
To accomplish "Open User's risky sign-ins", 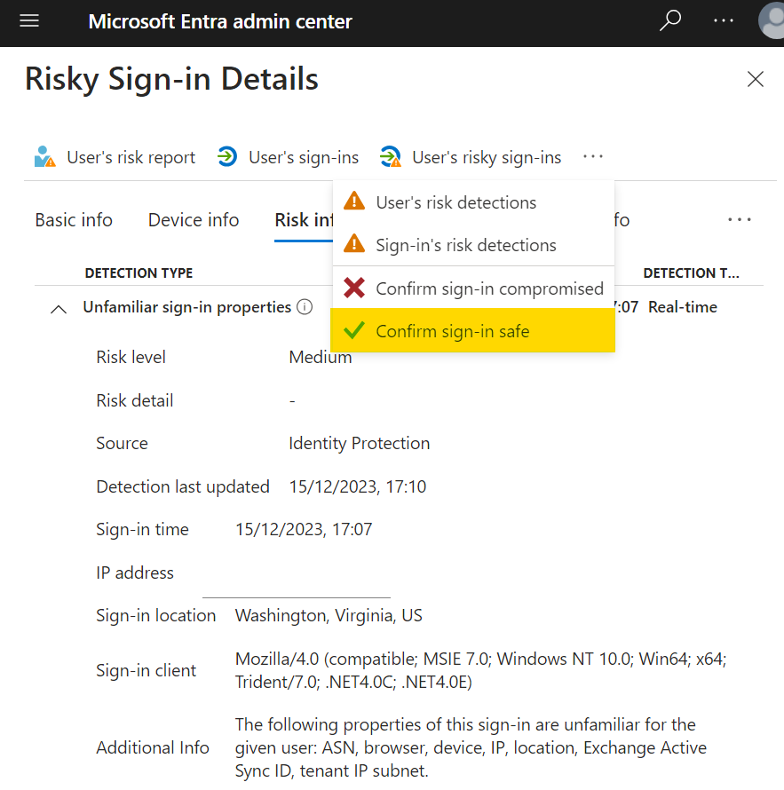I will (x=471, y=157).
